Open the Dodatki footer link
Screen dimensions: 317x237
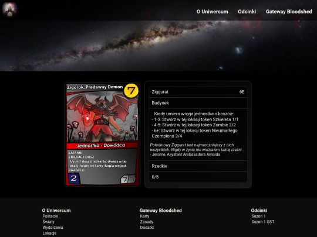[147, 227]
